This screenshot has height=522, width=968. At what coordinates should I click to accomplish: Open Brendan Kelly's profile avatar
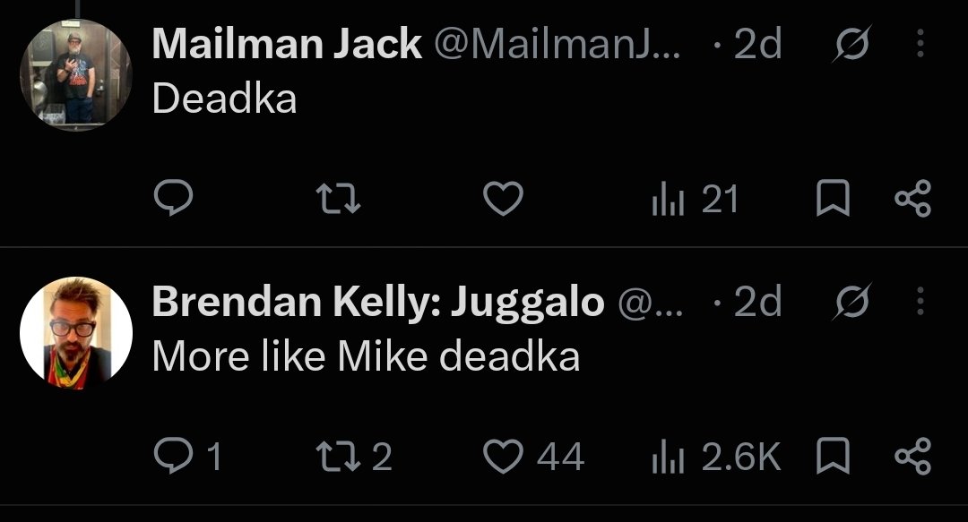pyautogui.click(x=76, y=332)
